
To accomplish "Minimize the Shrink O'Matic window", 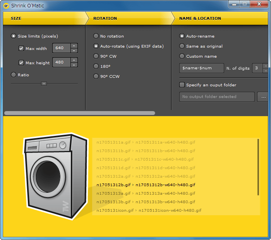I will (234, 4).
